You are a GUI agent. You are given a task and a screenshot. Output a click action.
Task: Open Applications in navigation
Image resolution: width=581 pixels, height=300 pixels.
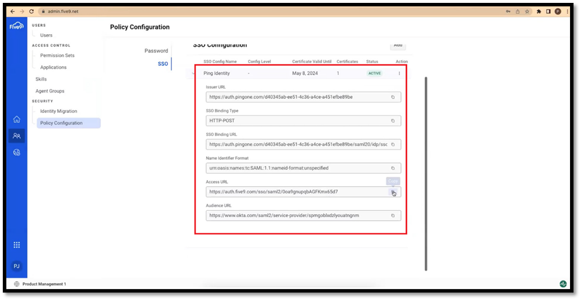[x=53, y=67]
